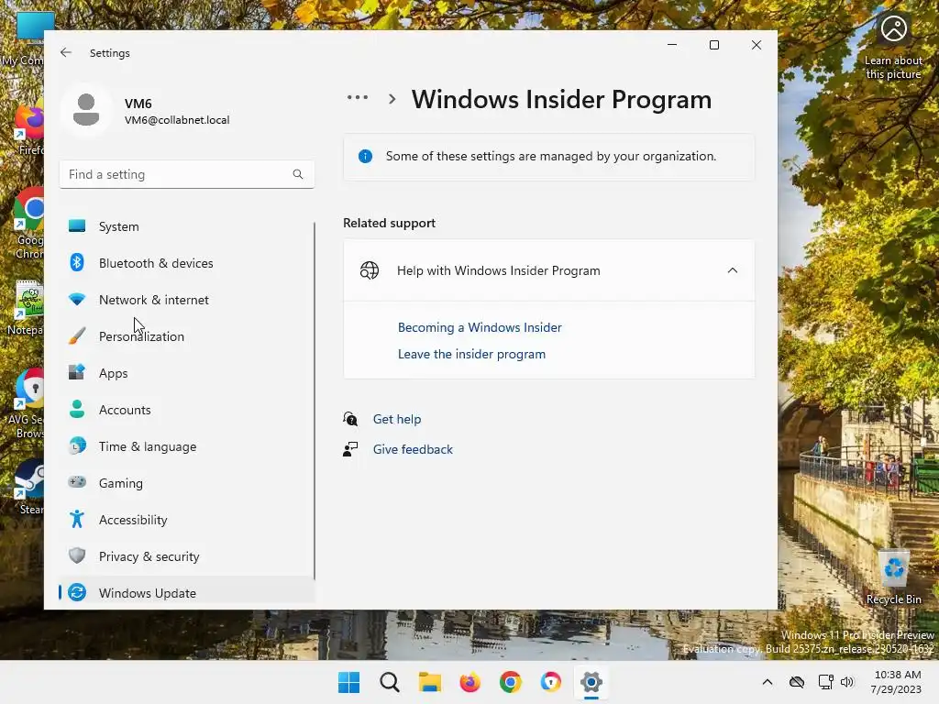
Task: Open the breadcrumb ellipsis menu
Action: pyautogui.click(x=358, y=97)
